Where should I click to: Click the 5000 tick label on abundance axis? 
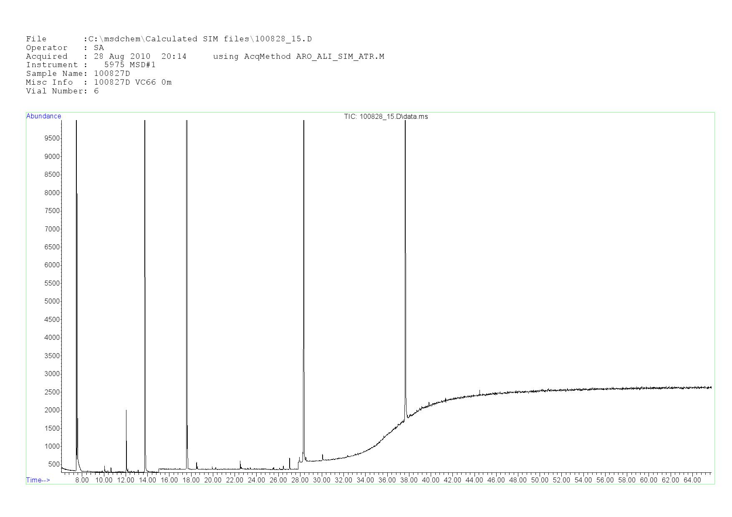(52, 301)
